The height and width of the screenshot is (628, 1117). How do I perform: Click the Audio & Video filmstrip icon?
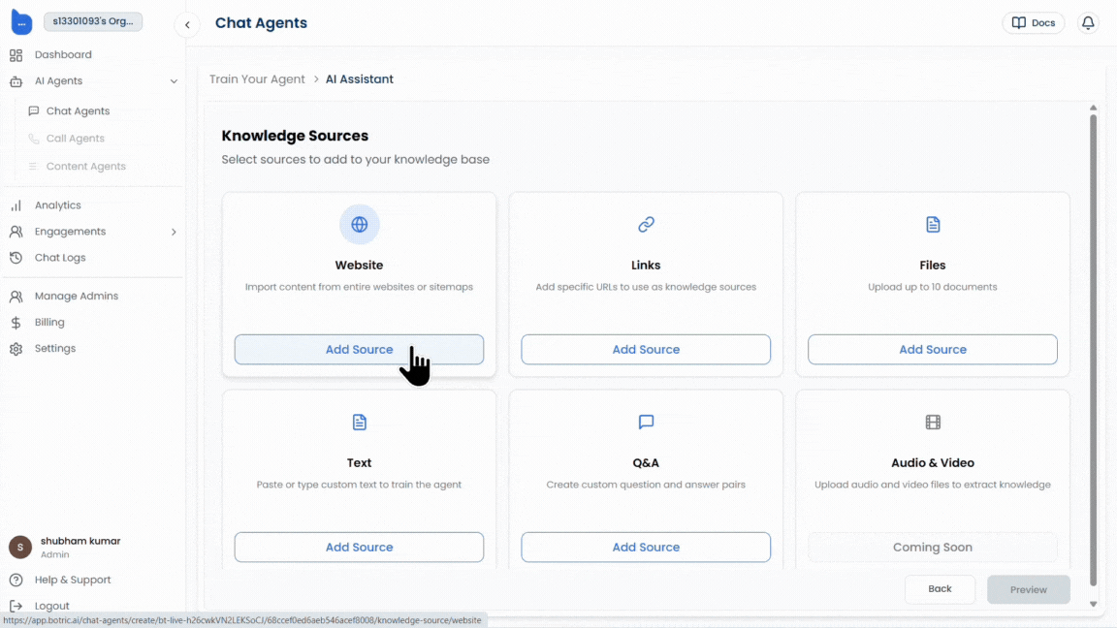pos(932,422)
